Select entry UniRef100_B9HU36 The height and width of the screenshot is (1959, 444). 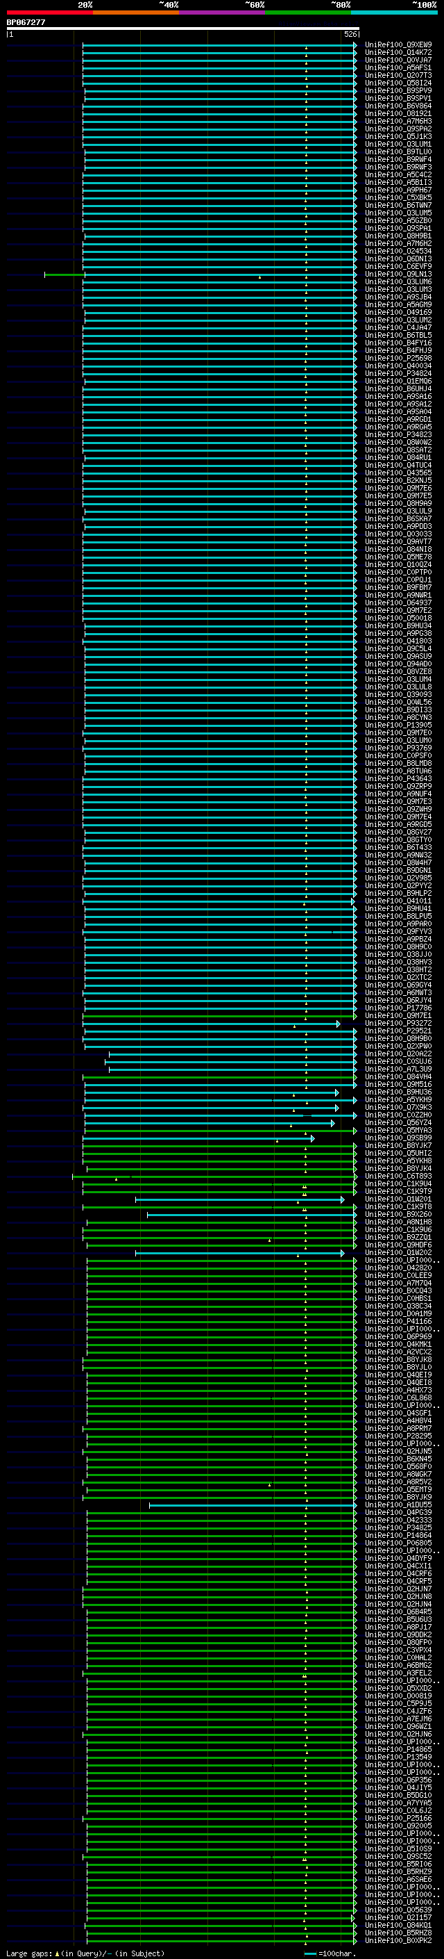point(398,1092)
